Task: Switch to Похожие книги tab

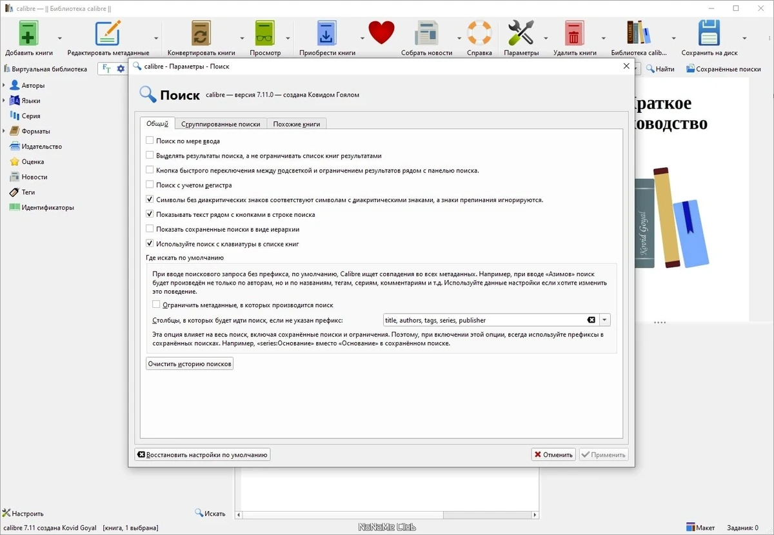Action: tap(297, 124)
